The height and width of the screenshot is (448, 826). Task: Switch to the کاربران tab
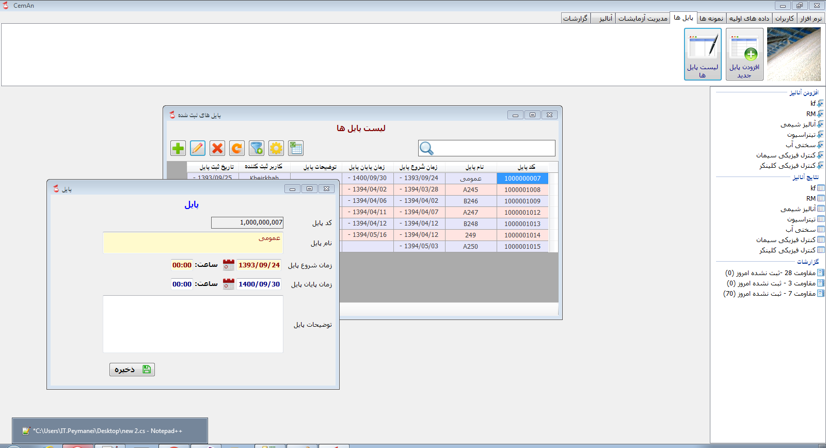click(x=785, y=19)
